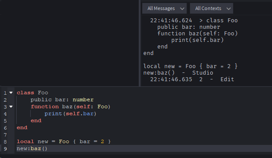
Task: Click the 'class Foo' keyword line in editor
Action: pos(32,93)
